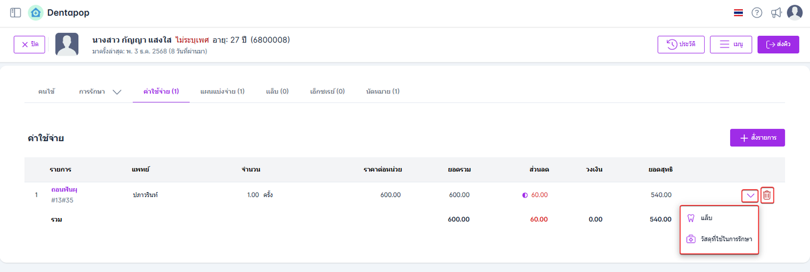This screenshot has height=272, width=810.
Task: Open the user profile avatar
Action: [x=796, y=12]
